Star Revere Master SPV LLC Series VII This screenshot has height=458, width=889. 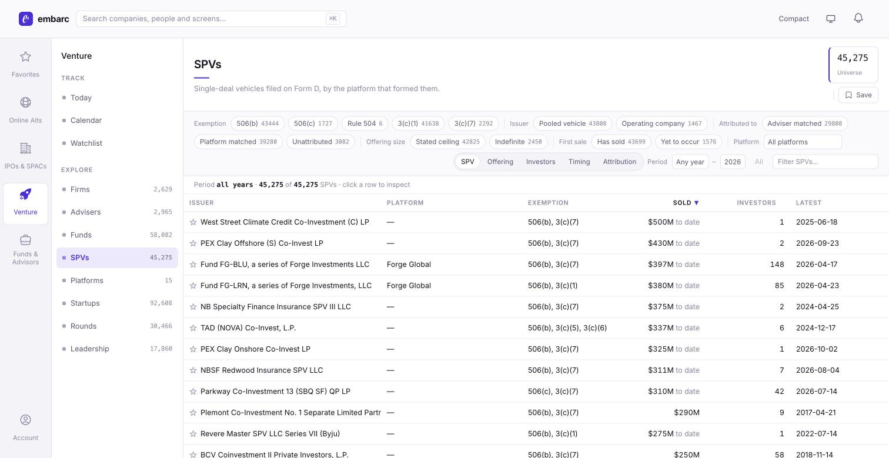(x=193, y=434)
